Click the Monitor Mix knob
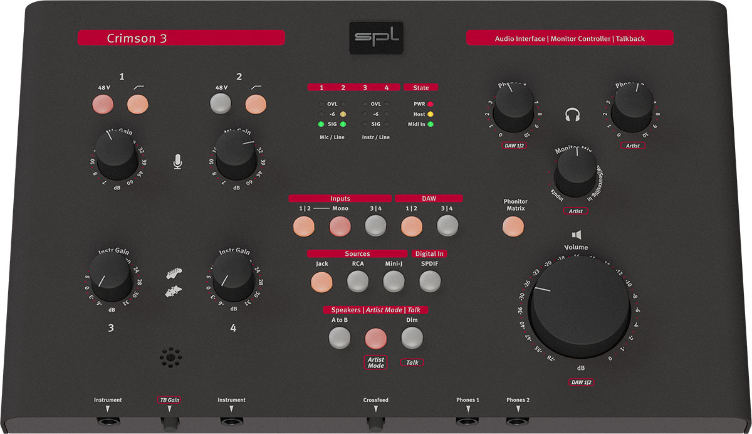Screen dimensions: 752x434 575,173
